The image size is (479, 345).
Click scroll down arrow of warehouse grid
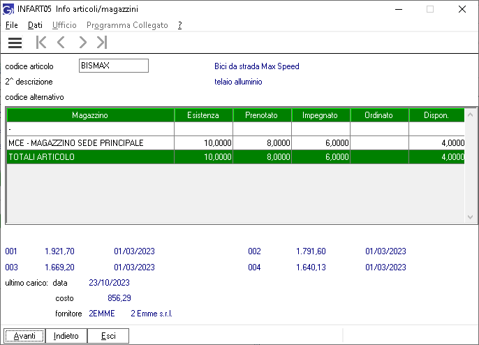click(470, 217)
